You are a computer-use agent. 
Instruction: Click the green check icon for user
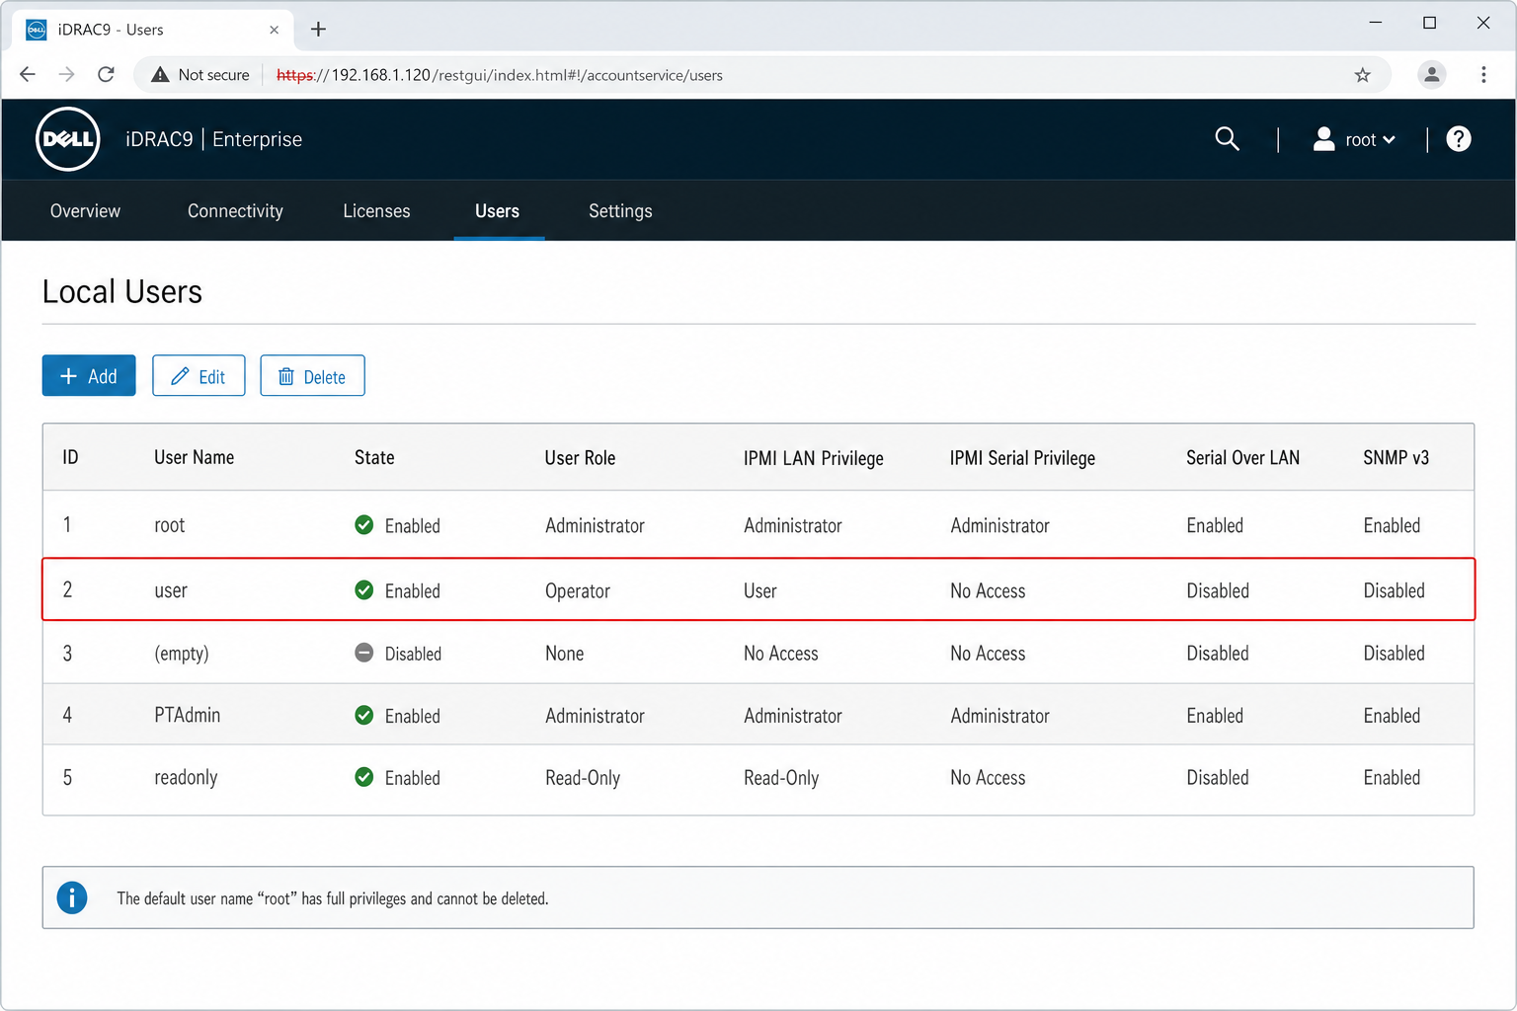(364, 589)
